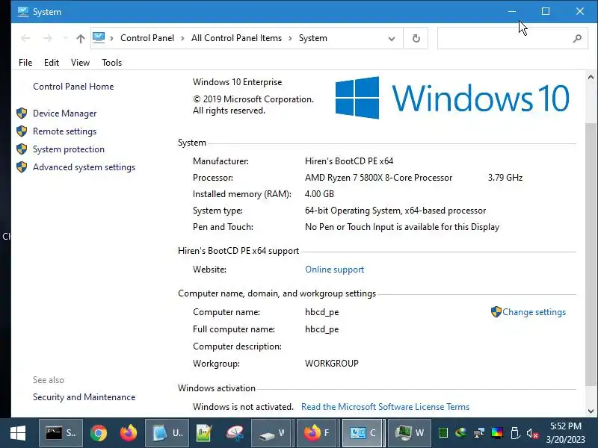Screen dimensions: 598x448
Task: Expand the chevron after Control Panel in the breadcrumb
Action: (x=182, y=38)
